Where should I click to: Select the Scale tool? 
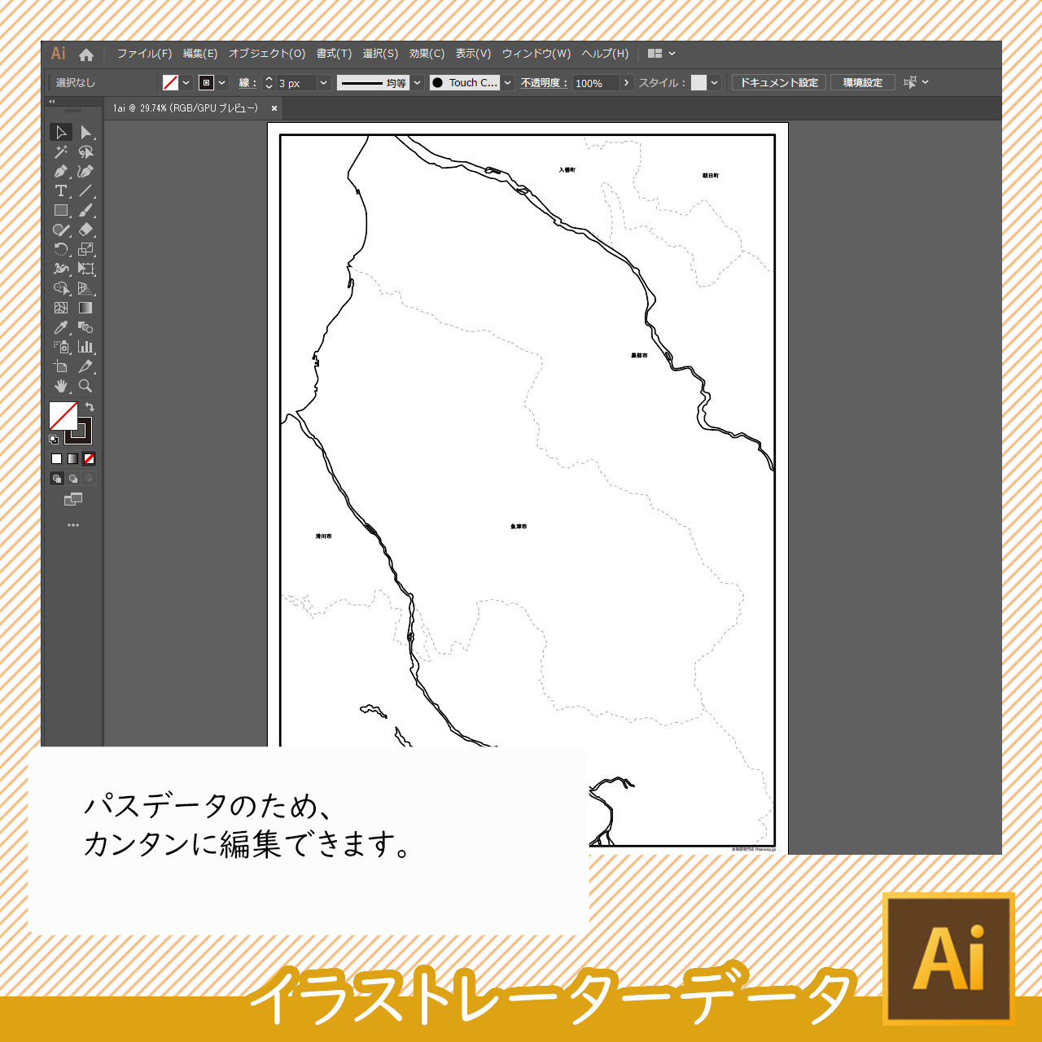click(85, 249)
